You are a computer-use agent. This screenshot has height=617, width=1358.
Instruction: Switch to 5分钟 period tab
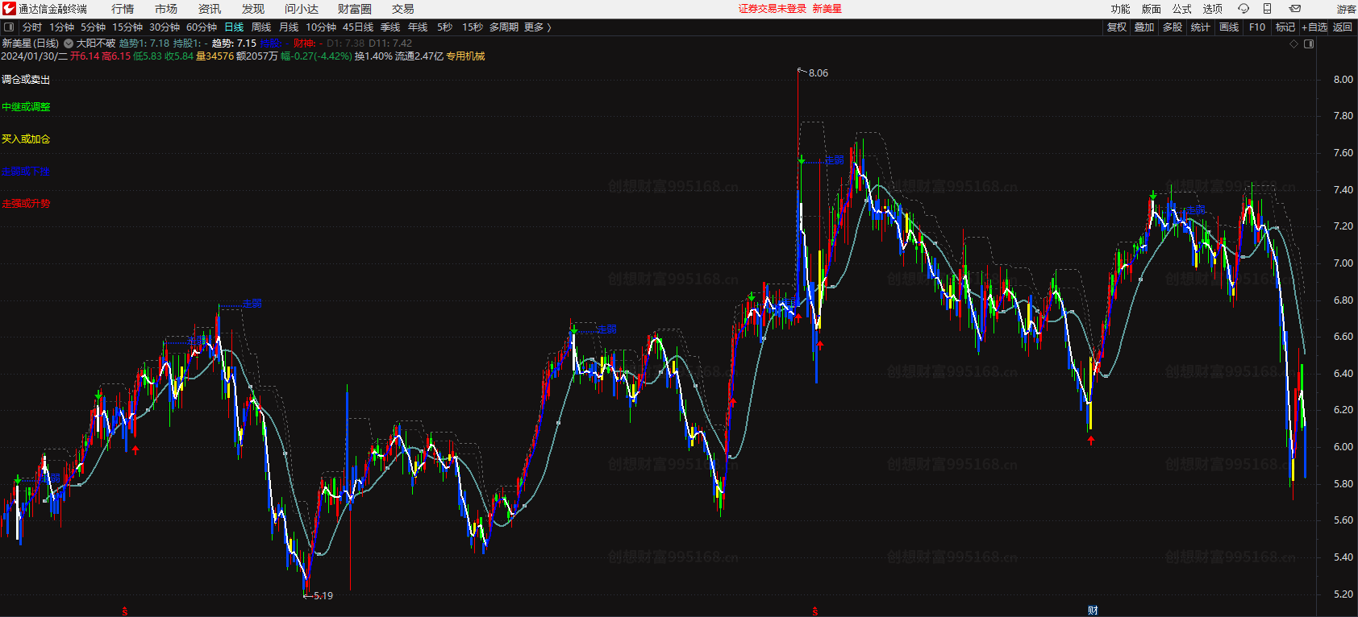(94, 27)
